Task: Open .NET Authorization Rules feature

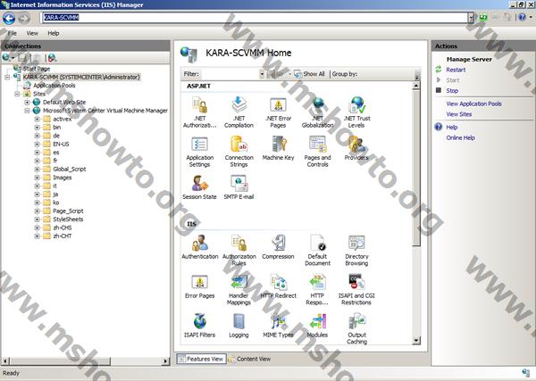Action: click(x=199, y=112)
